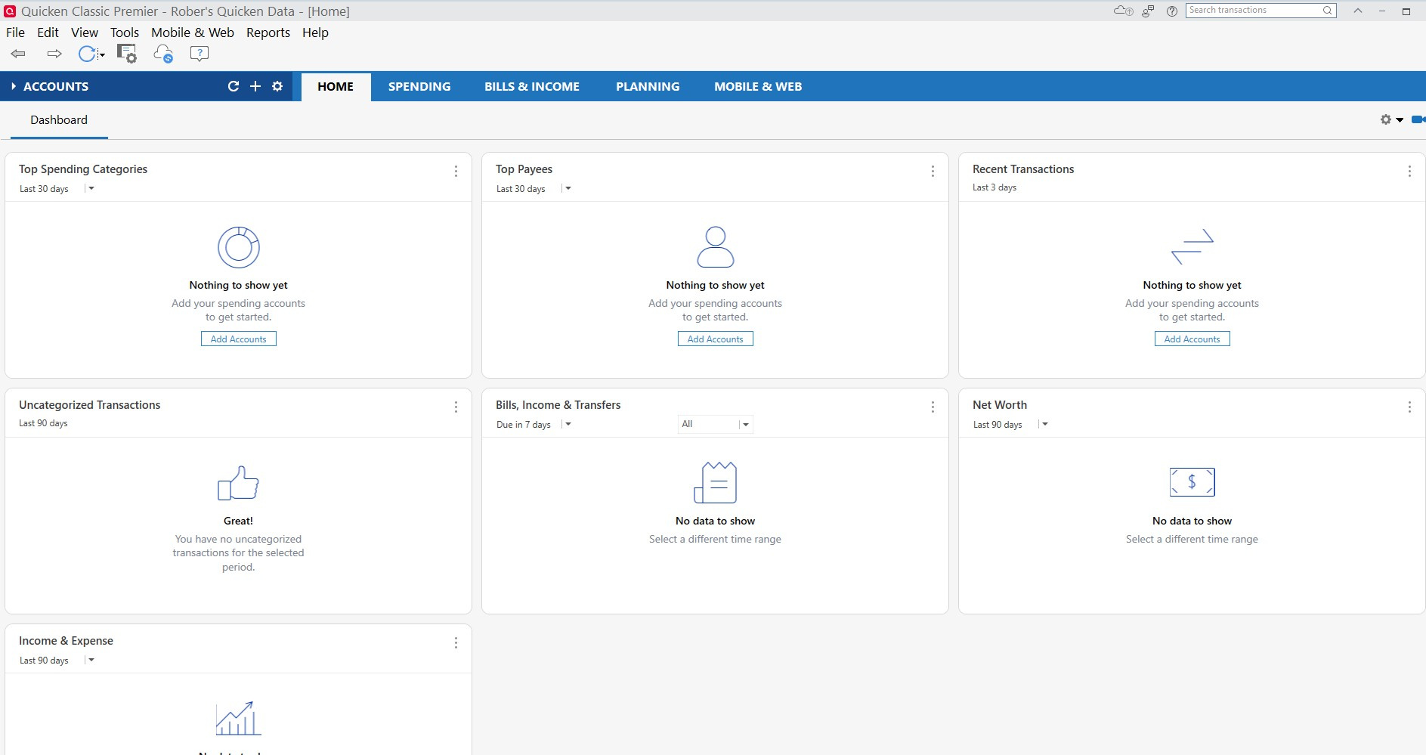
Task: Open the One Step Update dropdown arrow
Action: tap(102, 55)
